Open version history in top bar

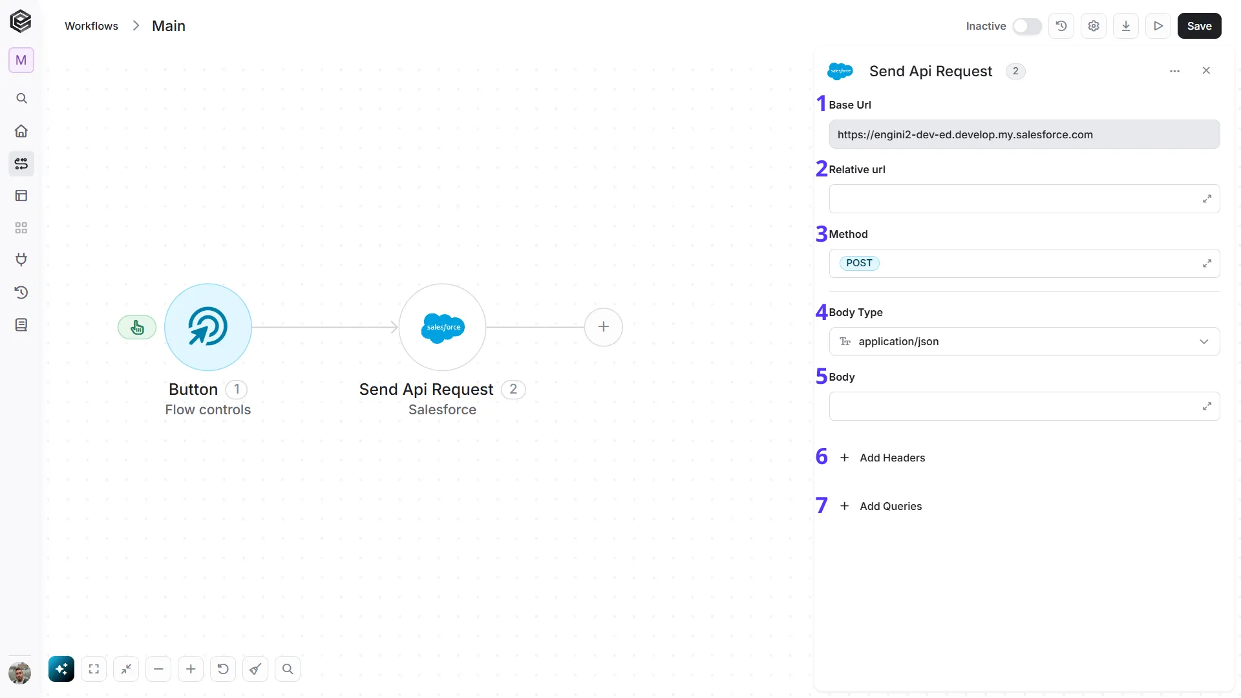tap(1061, 26)
